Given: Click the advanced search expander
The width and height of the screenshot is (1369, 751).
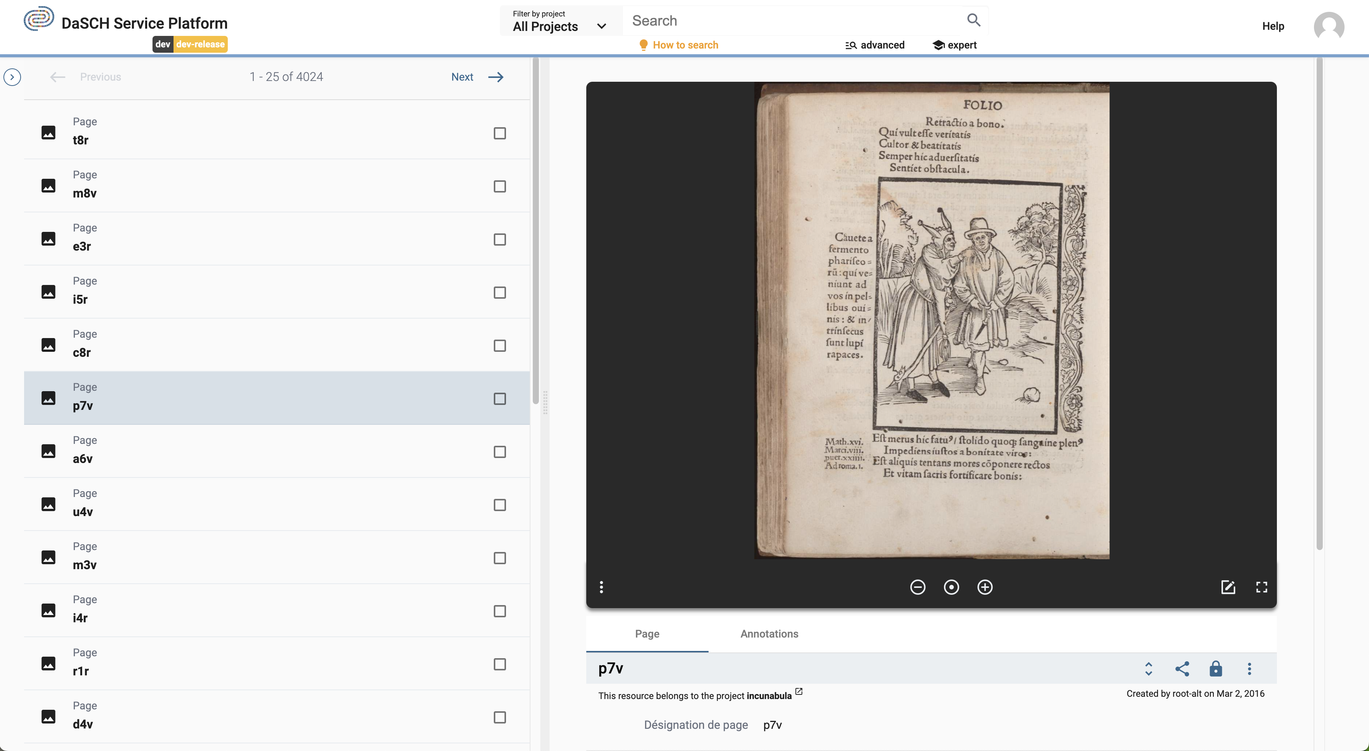Looking at the screenshot, I should [x=873, y=44].
